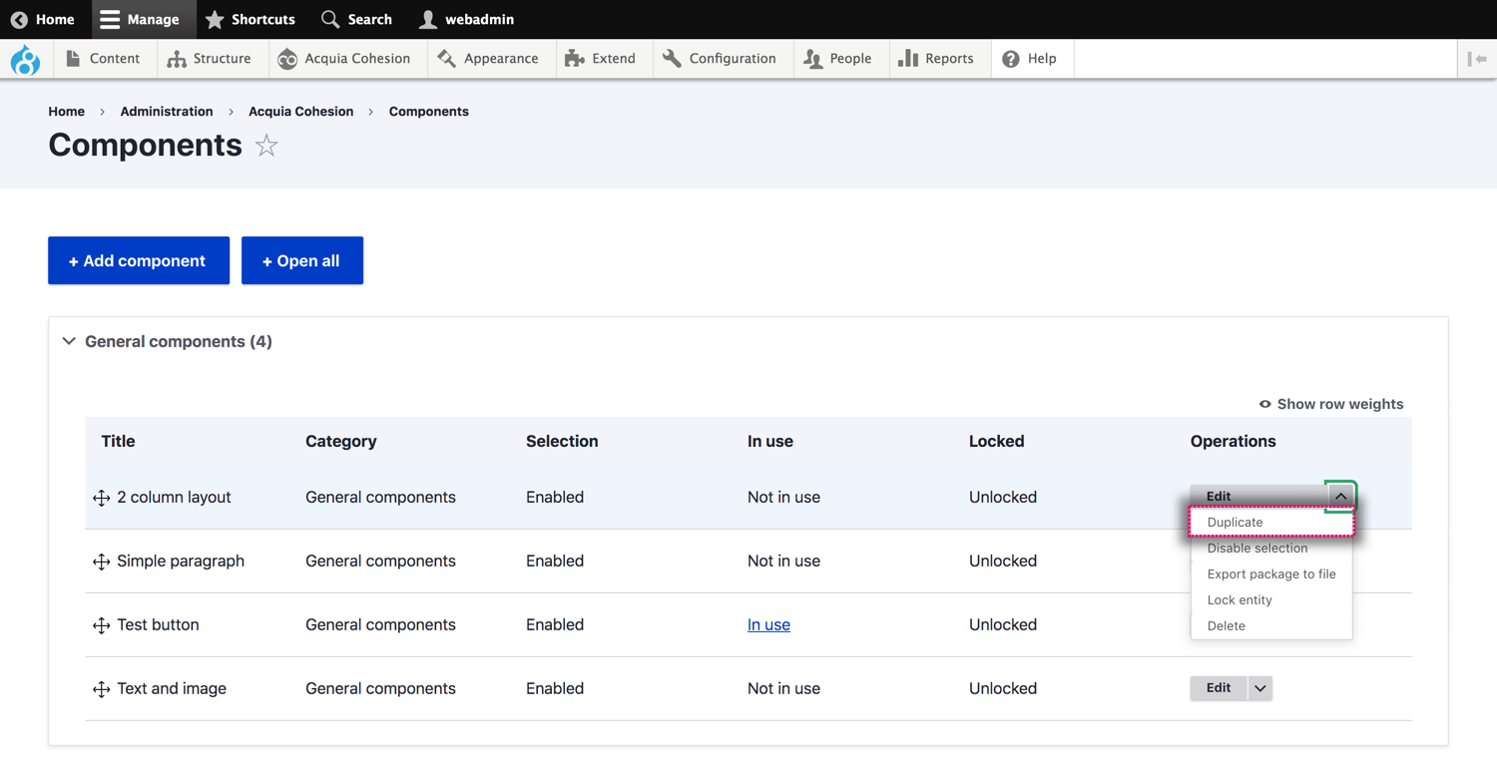The height and width of the screenshot is (761, 1497).
Task: Click the Operations column header
Action: [1234, 441]
